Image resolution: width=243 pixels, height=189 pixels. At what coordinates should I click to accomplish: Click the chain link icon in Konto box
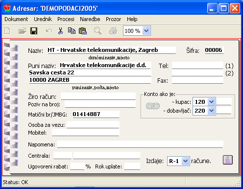coord(153,106)
